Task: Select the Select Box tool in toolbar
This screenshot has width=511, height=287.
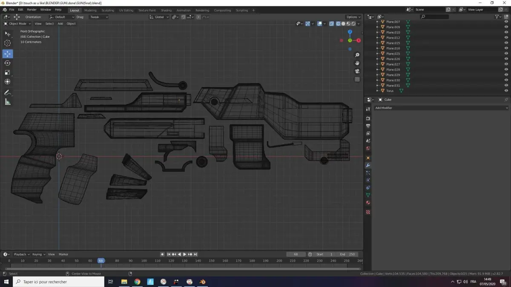Action: [7, 34]
